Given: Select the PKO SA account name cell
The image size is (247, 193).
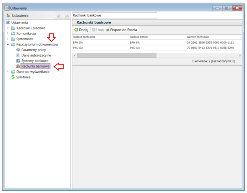Looking at the screenshot, I should [x=100, y=48].
